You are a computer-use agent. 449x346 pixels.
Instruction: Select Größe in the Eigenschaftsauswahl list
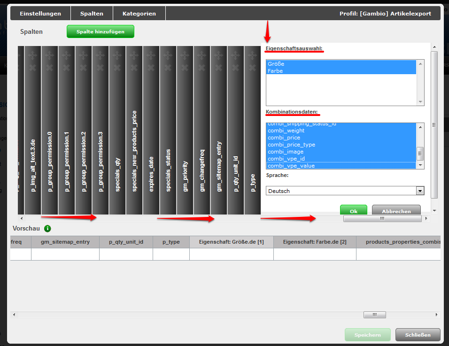(276, 64)
